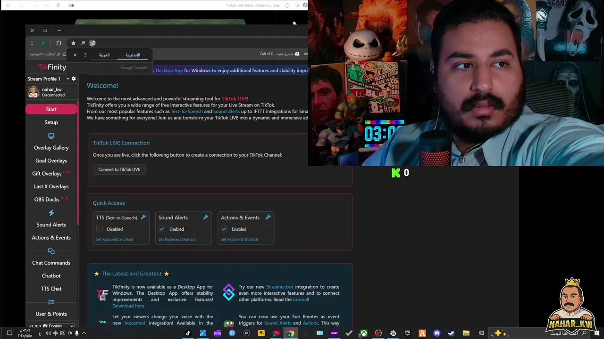Open Actions & Events in the sidebar

point(51,238)
